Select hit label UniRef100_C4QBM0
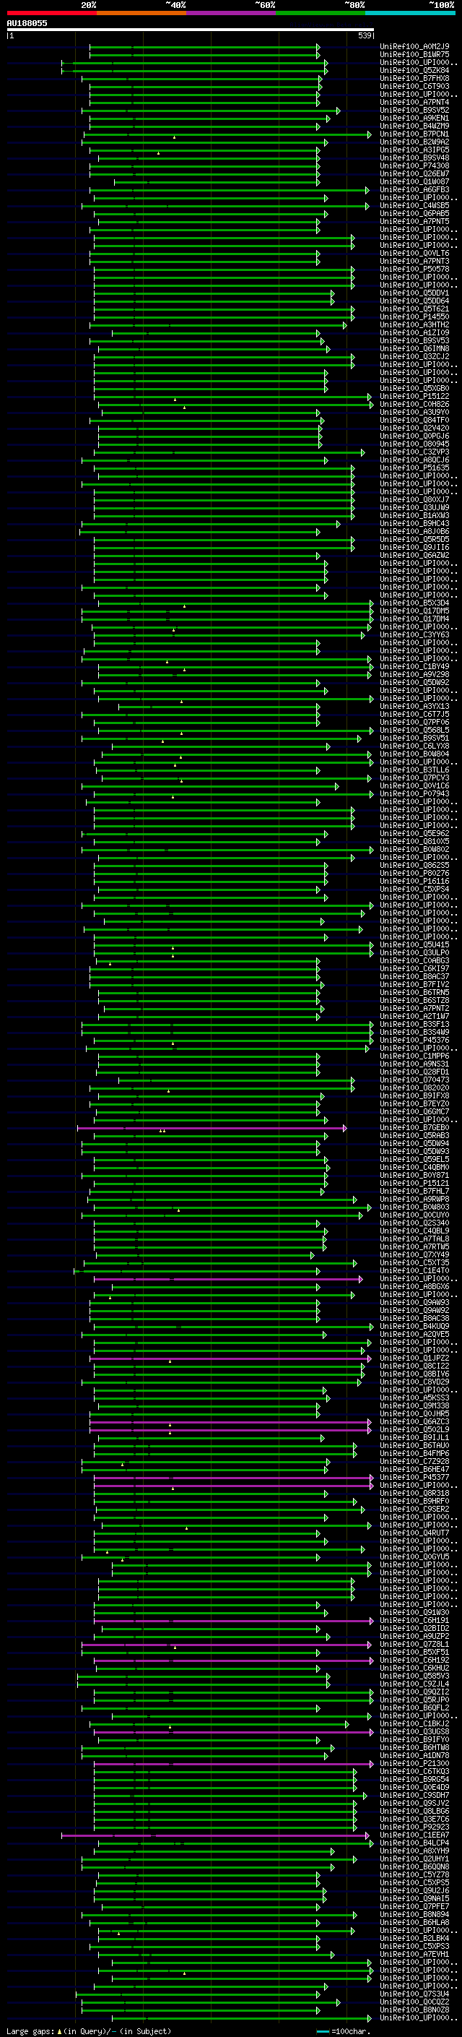 [x=414, y=1168]
